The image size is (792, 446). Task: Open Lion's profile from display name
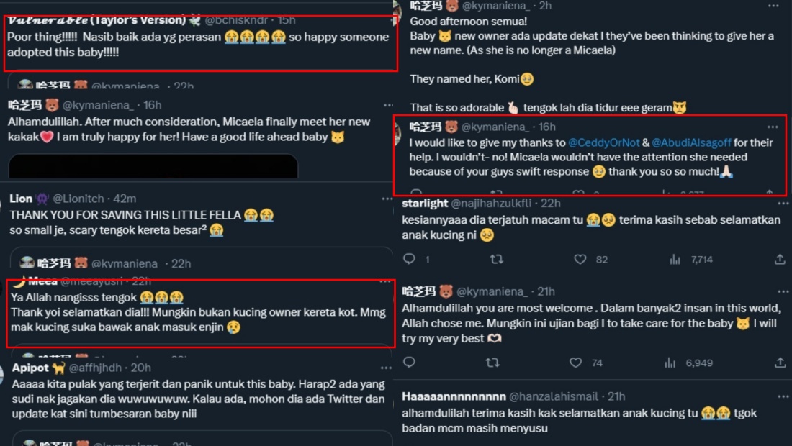[21, 199]
